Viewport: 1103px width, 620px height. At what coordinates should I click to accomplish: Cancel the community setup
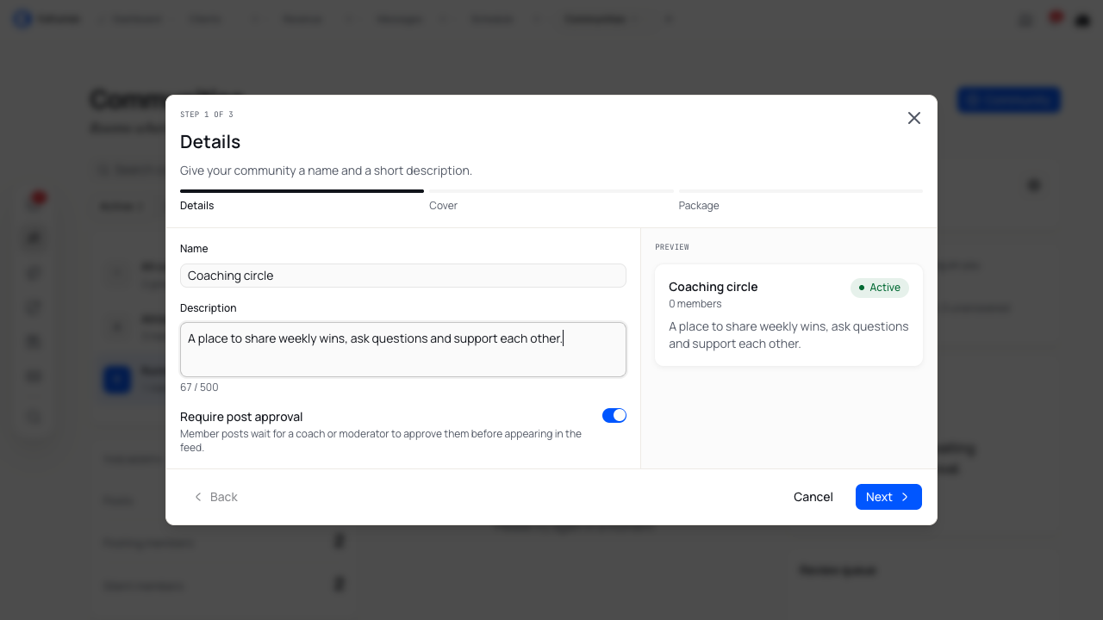pyautogui.click(x=813, y=497)
